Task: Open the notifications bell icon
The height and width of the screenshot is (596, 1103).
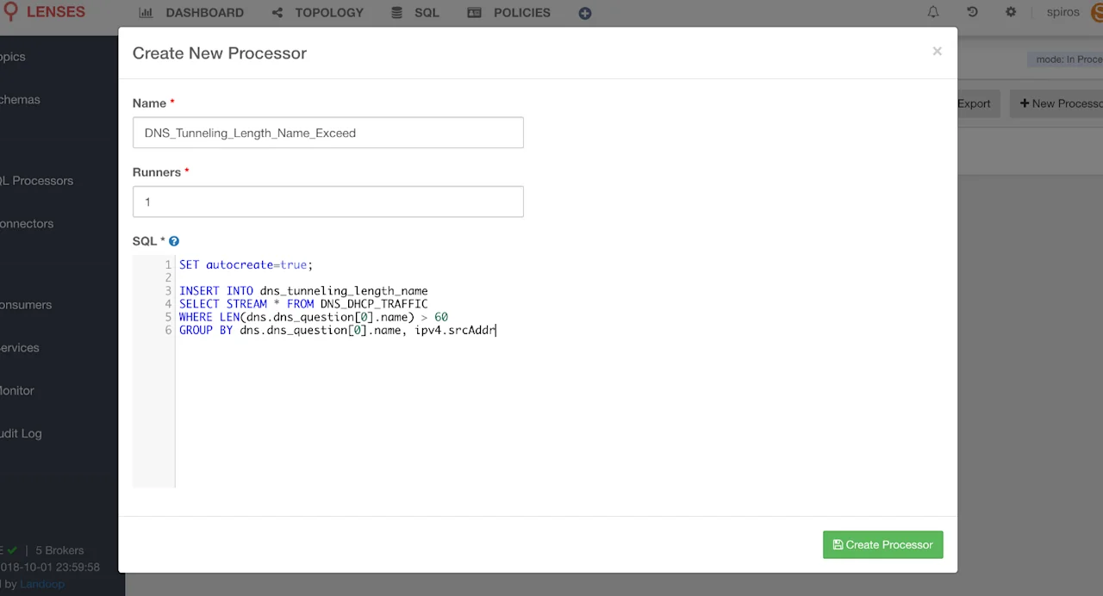Action: (x=933, y=12)
